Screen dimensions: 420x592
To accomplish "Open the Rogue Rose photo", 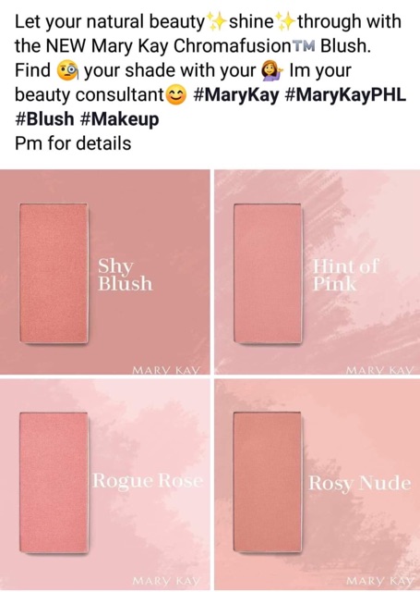I will [105, 484].
